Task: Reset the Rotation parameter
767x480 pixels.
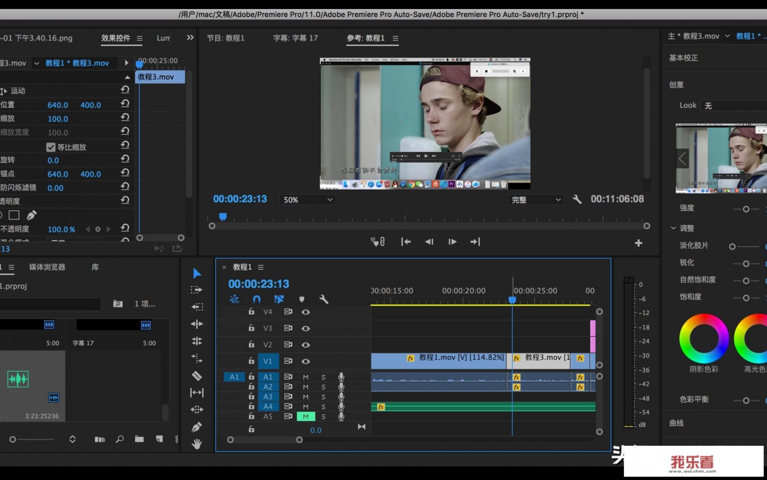Action: click(x=125, y=159)
